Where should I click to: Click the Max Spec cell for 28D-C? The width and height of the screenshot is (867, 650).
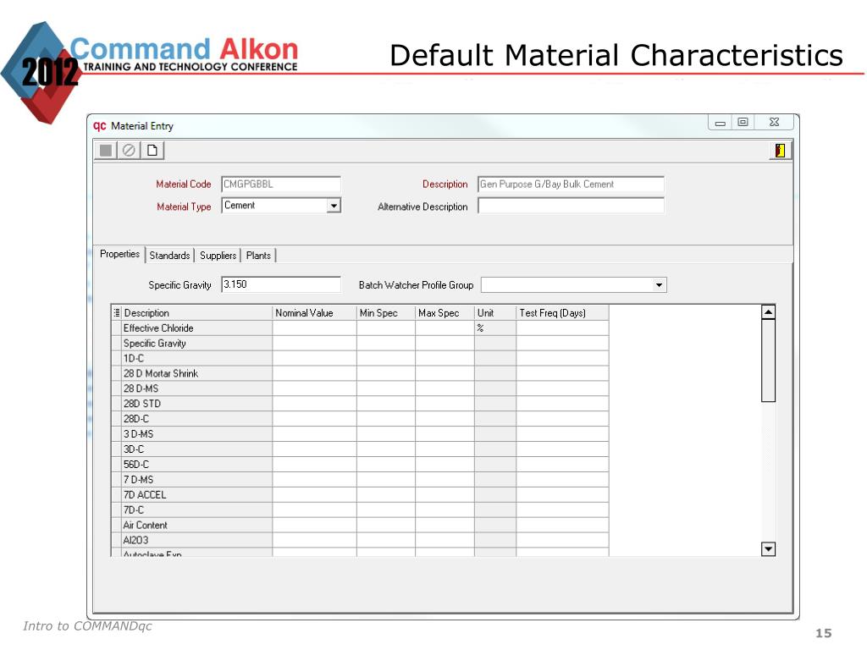[x=445, y=419]
